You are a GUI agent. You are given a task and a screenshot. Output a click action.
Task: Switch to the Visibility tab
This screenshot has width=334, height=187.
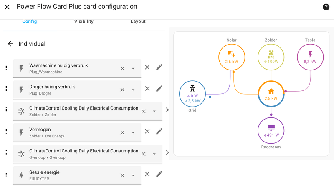pos(84,22)
